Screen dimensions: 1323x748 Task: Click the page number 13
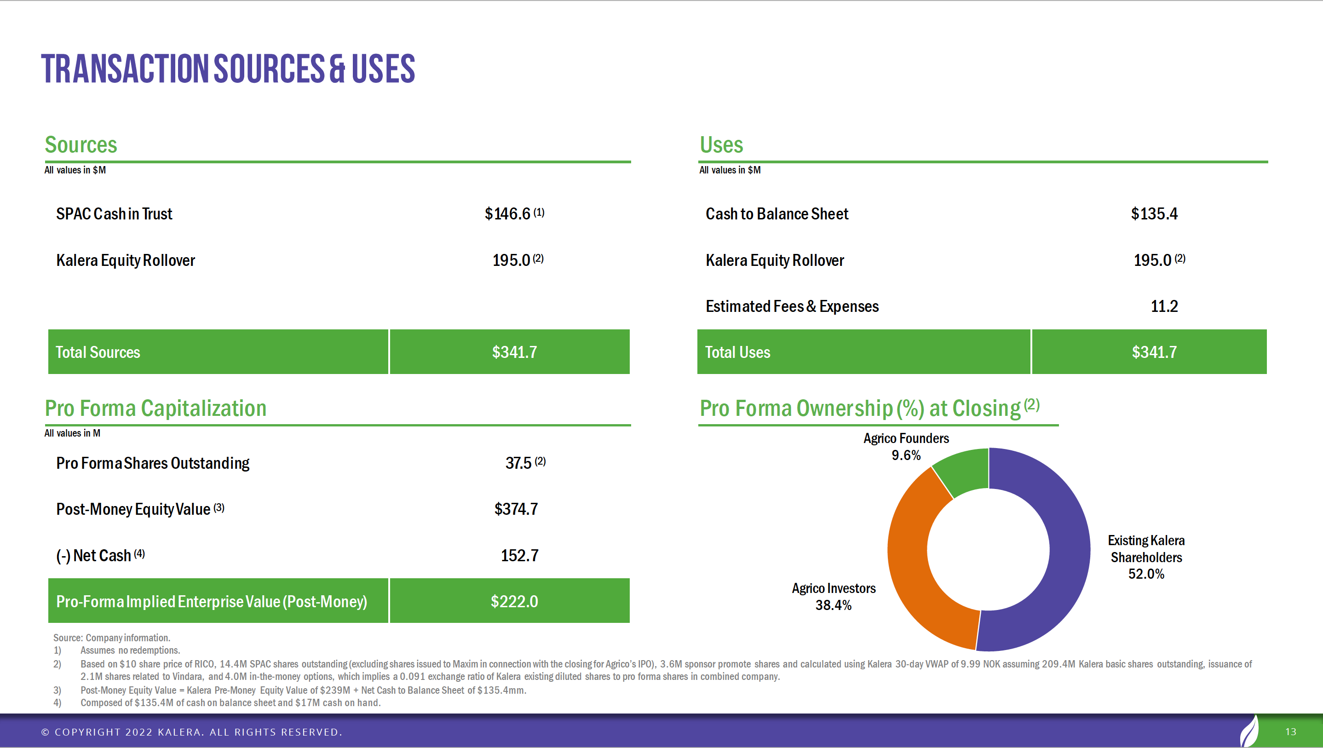point(1291,731)
